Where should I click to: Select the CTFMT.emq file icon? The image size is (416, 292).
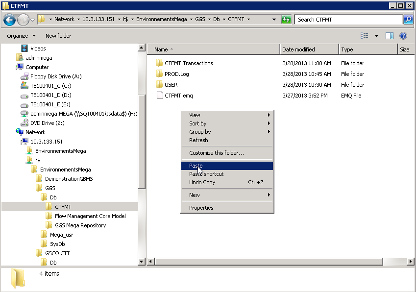(x=159, y=96)
